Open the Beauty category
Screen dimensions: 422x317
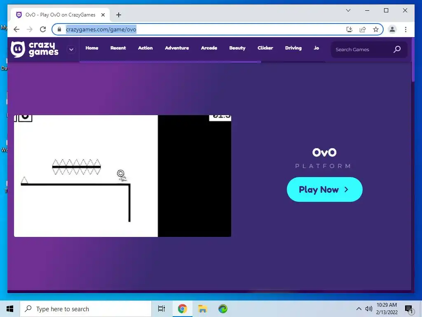(x=237, y=48)
